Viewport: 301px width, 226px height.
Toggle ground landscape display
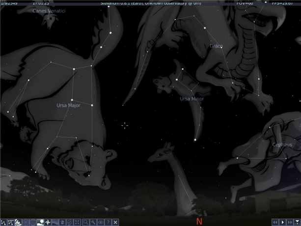click(40, 223)
